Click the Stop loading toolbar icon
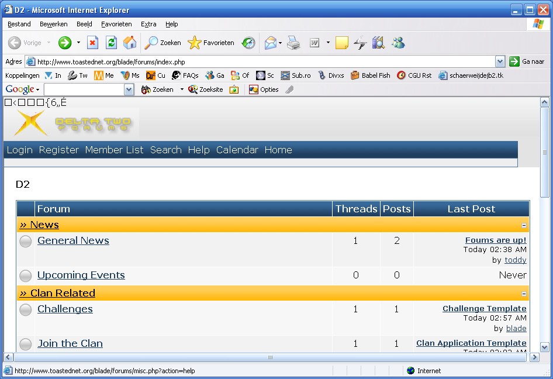The height and width of the screenshot is (379, 553). 92,43
